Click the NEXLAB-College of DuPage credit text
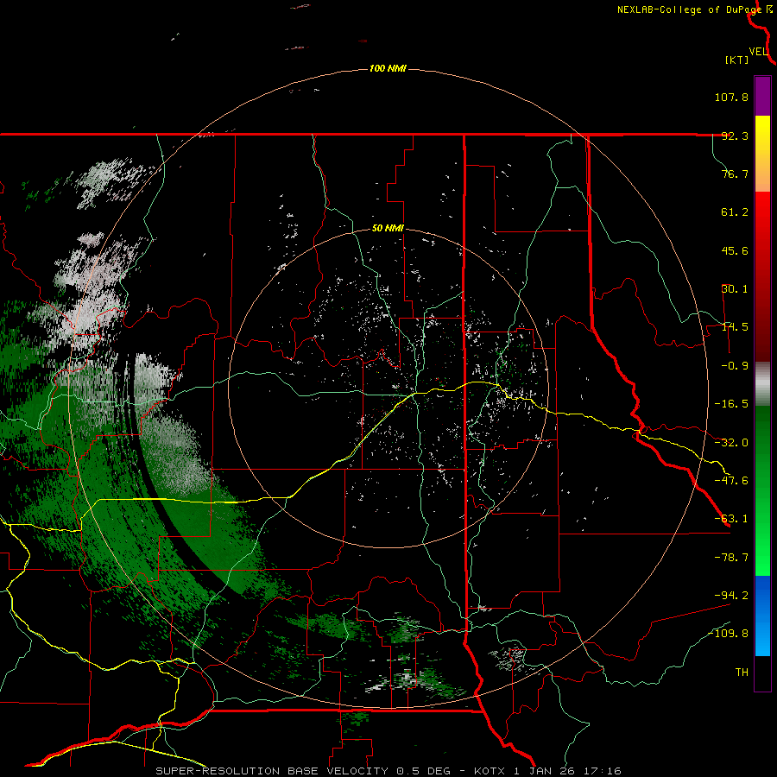Viewport: 777px width, 777px height. tap(690, 9)
